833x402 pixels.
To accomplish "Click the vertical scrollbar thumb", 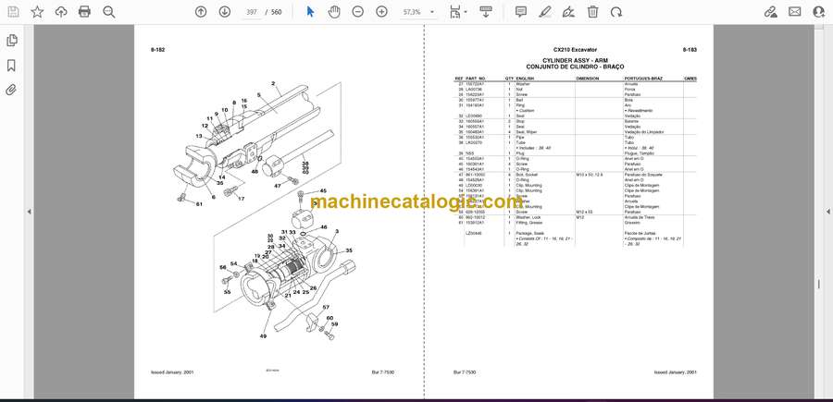I will point(818,285).
